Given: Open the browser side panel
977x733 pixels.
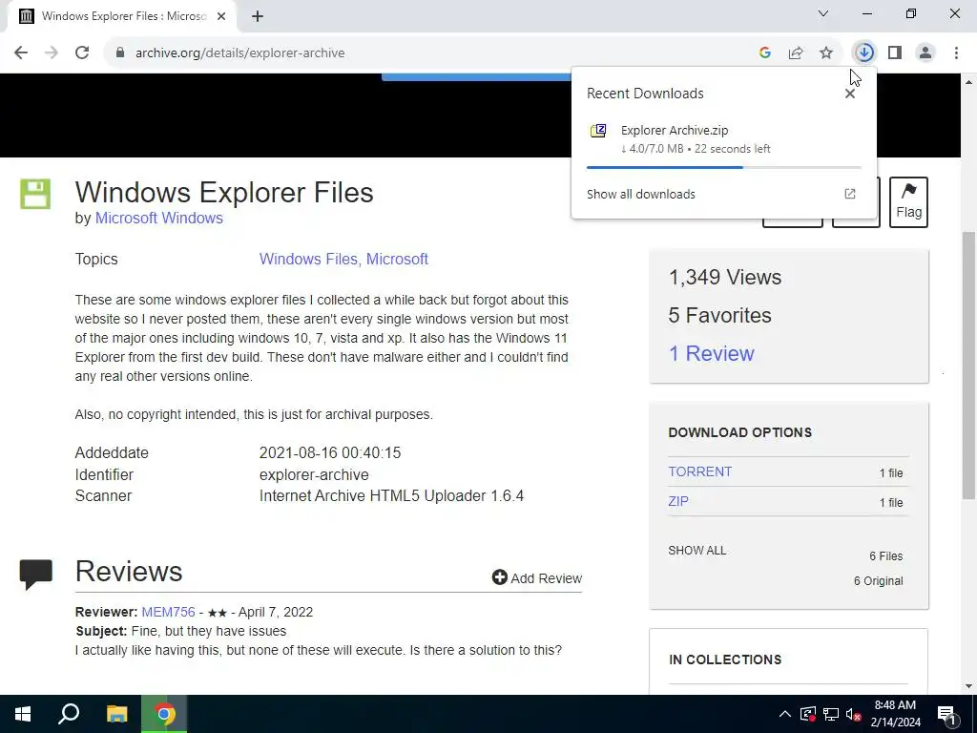Looking at the screenshot, I should pos(895,53).
